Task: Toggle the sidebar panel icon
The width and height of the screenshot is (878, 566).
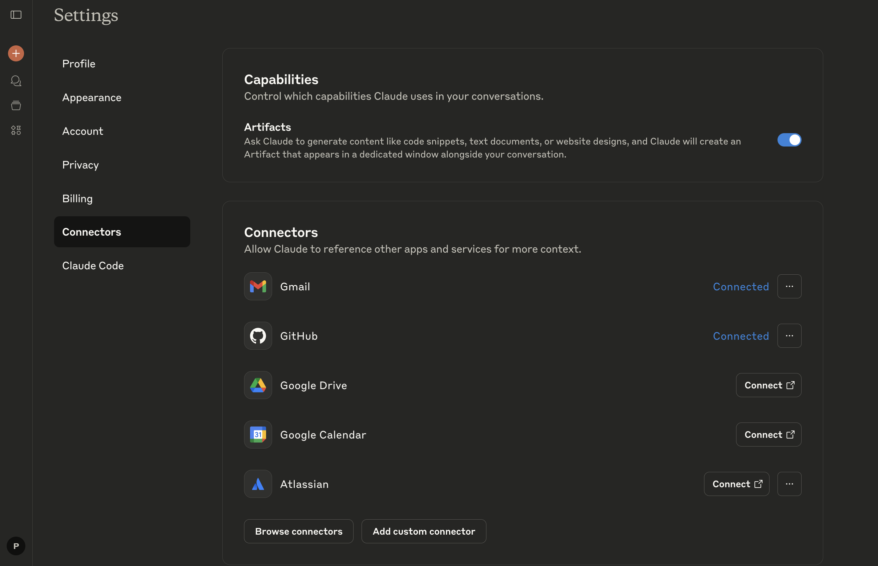Action: (x=16, y=15)
